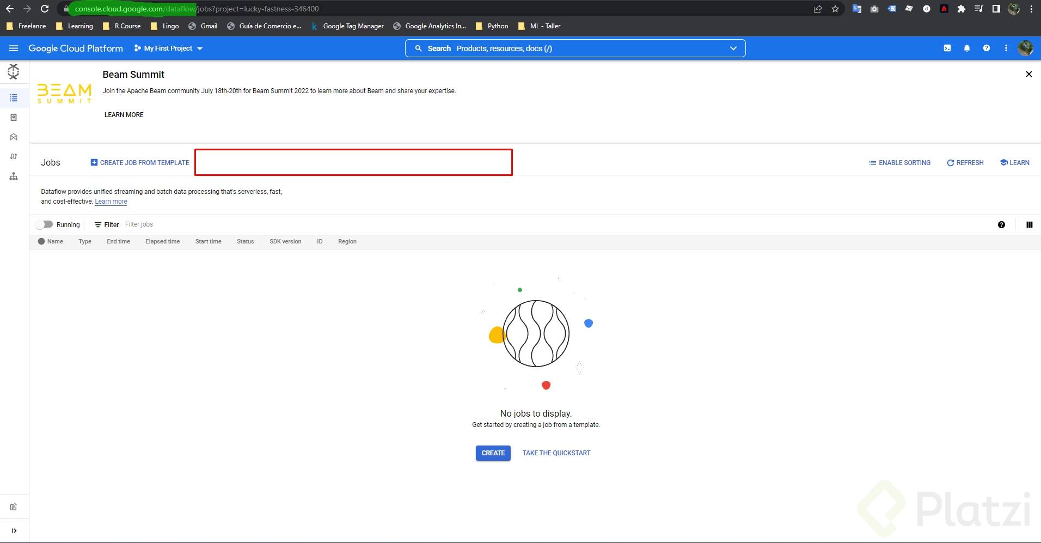Viewport: 1041px width, 543px height.
Task: Open the help question mark in header
Action: (987, 48)
